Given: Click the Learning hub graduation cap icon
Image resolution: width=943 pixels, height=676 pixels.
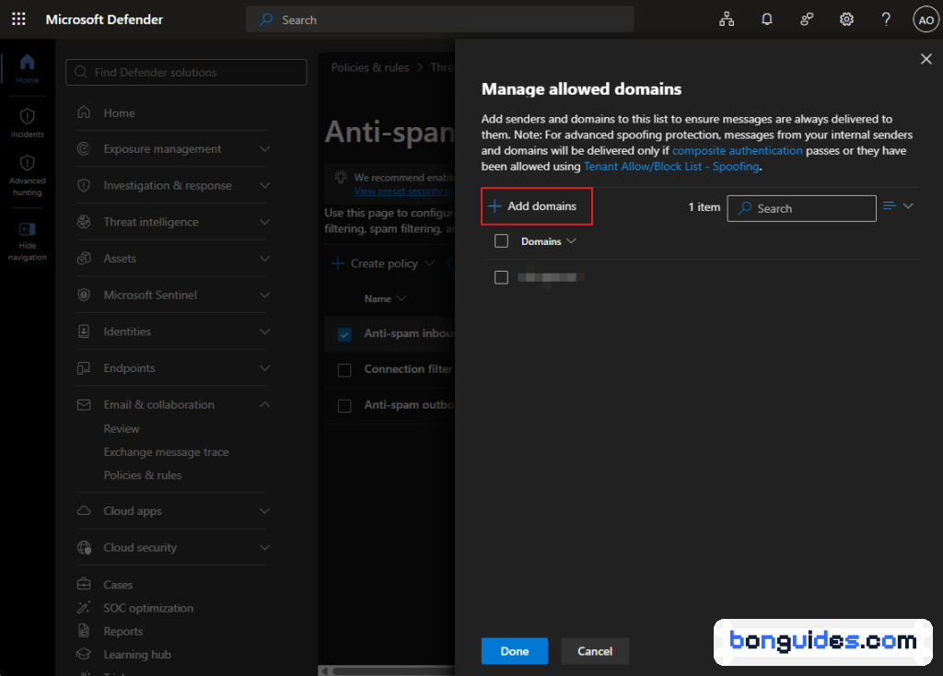Looking at the screenshot, I should (x=84, y=654).
